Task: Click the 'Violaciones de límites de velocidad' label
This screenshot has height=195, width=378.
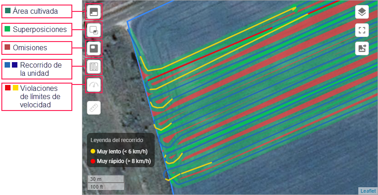Action: pos(40,96)
